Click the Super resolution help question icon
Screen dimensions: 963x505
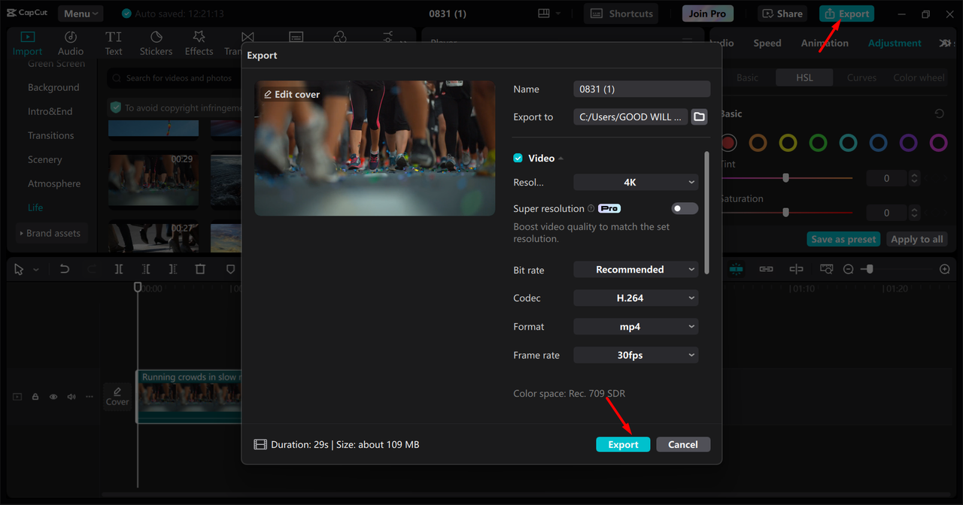click(x=591, y=209)
